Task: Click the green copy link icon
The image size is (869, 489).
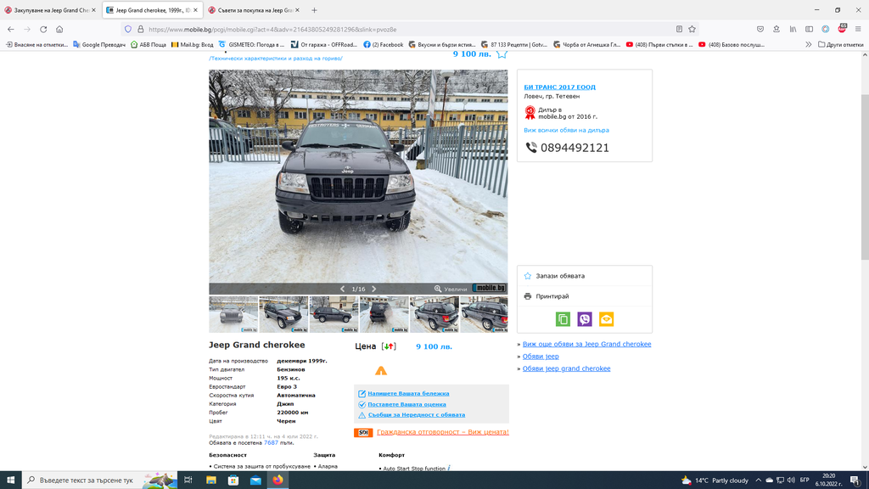Action: pyautogui.click(x=563, y=319)
